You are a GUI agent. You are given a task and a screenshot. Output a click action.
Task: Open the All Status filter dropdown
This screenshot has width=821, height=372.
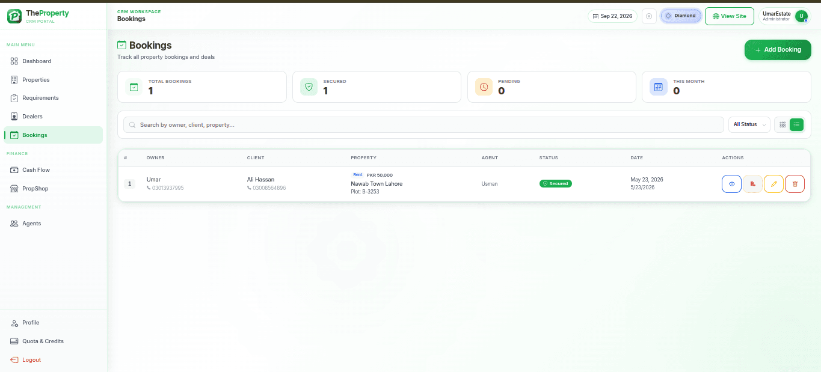tap(749, 124)
